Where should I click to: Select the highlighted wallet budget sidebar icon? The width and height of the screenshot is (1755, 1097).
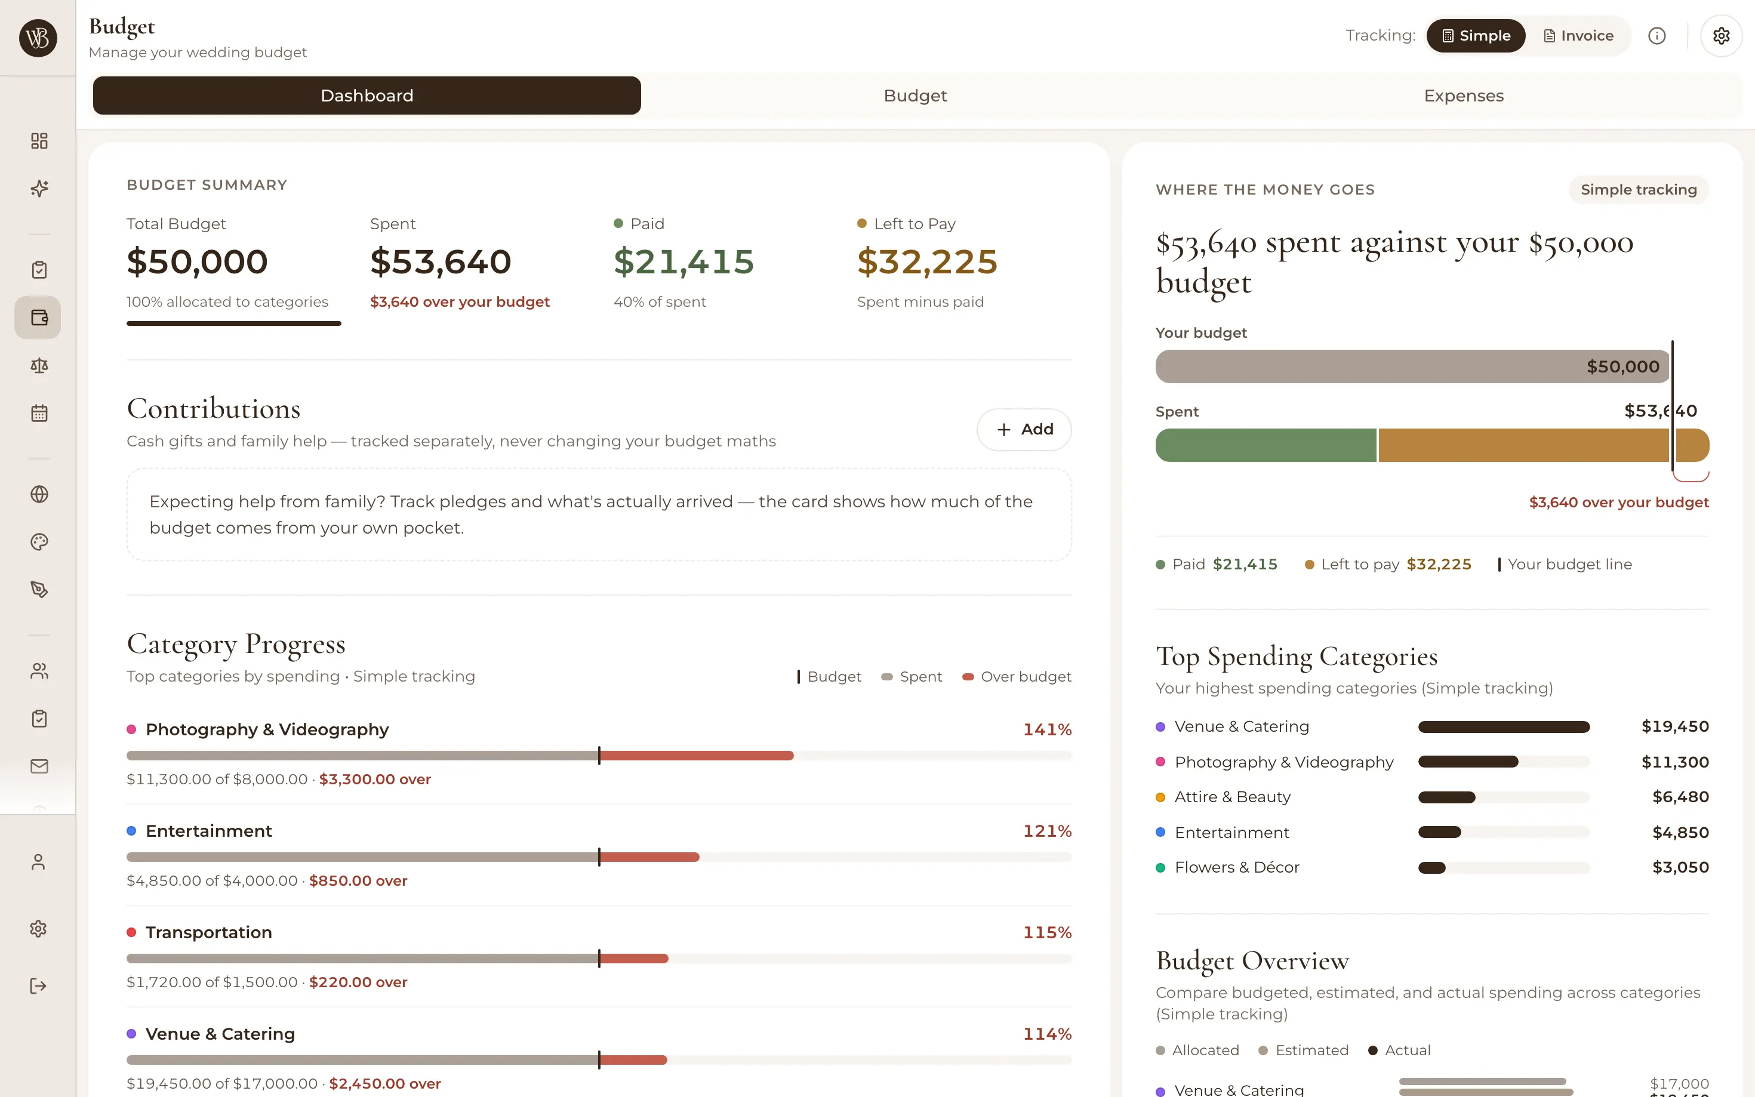(x=38, y=318)
